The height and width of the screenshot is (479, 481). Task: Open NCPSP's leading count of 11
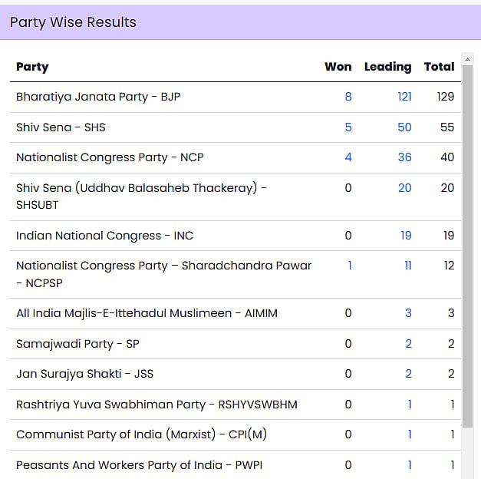407,266
